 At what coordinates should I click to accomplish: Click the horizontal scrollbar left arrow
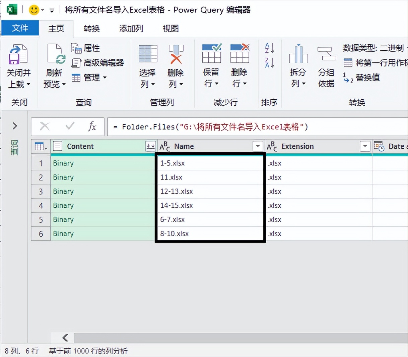65,338
